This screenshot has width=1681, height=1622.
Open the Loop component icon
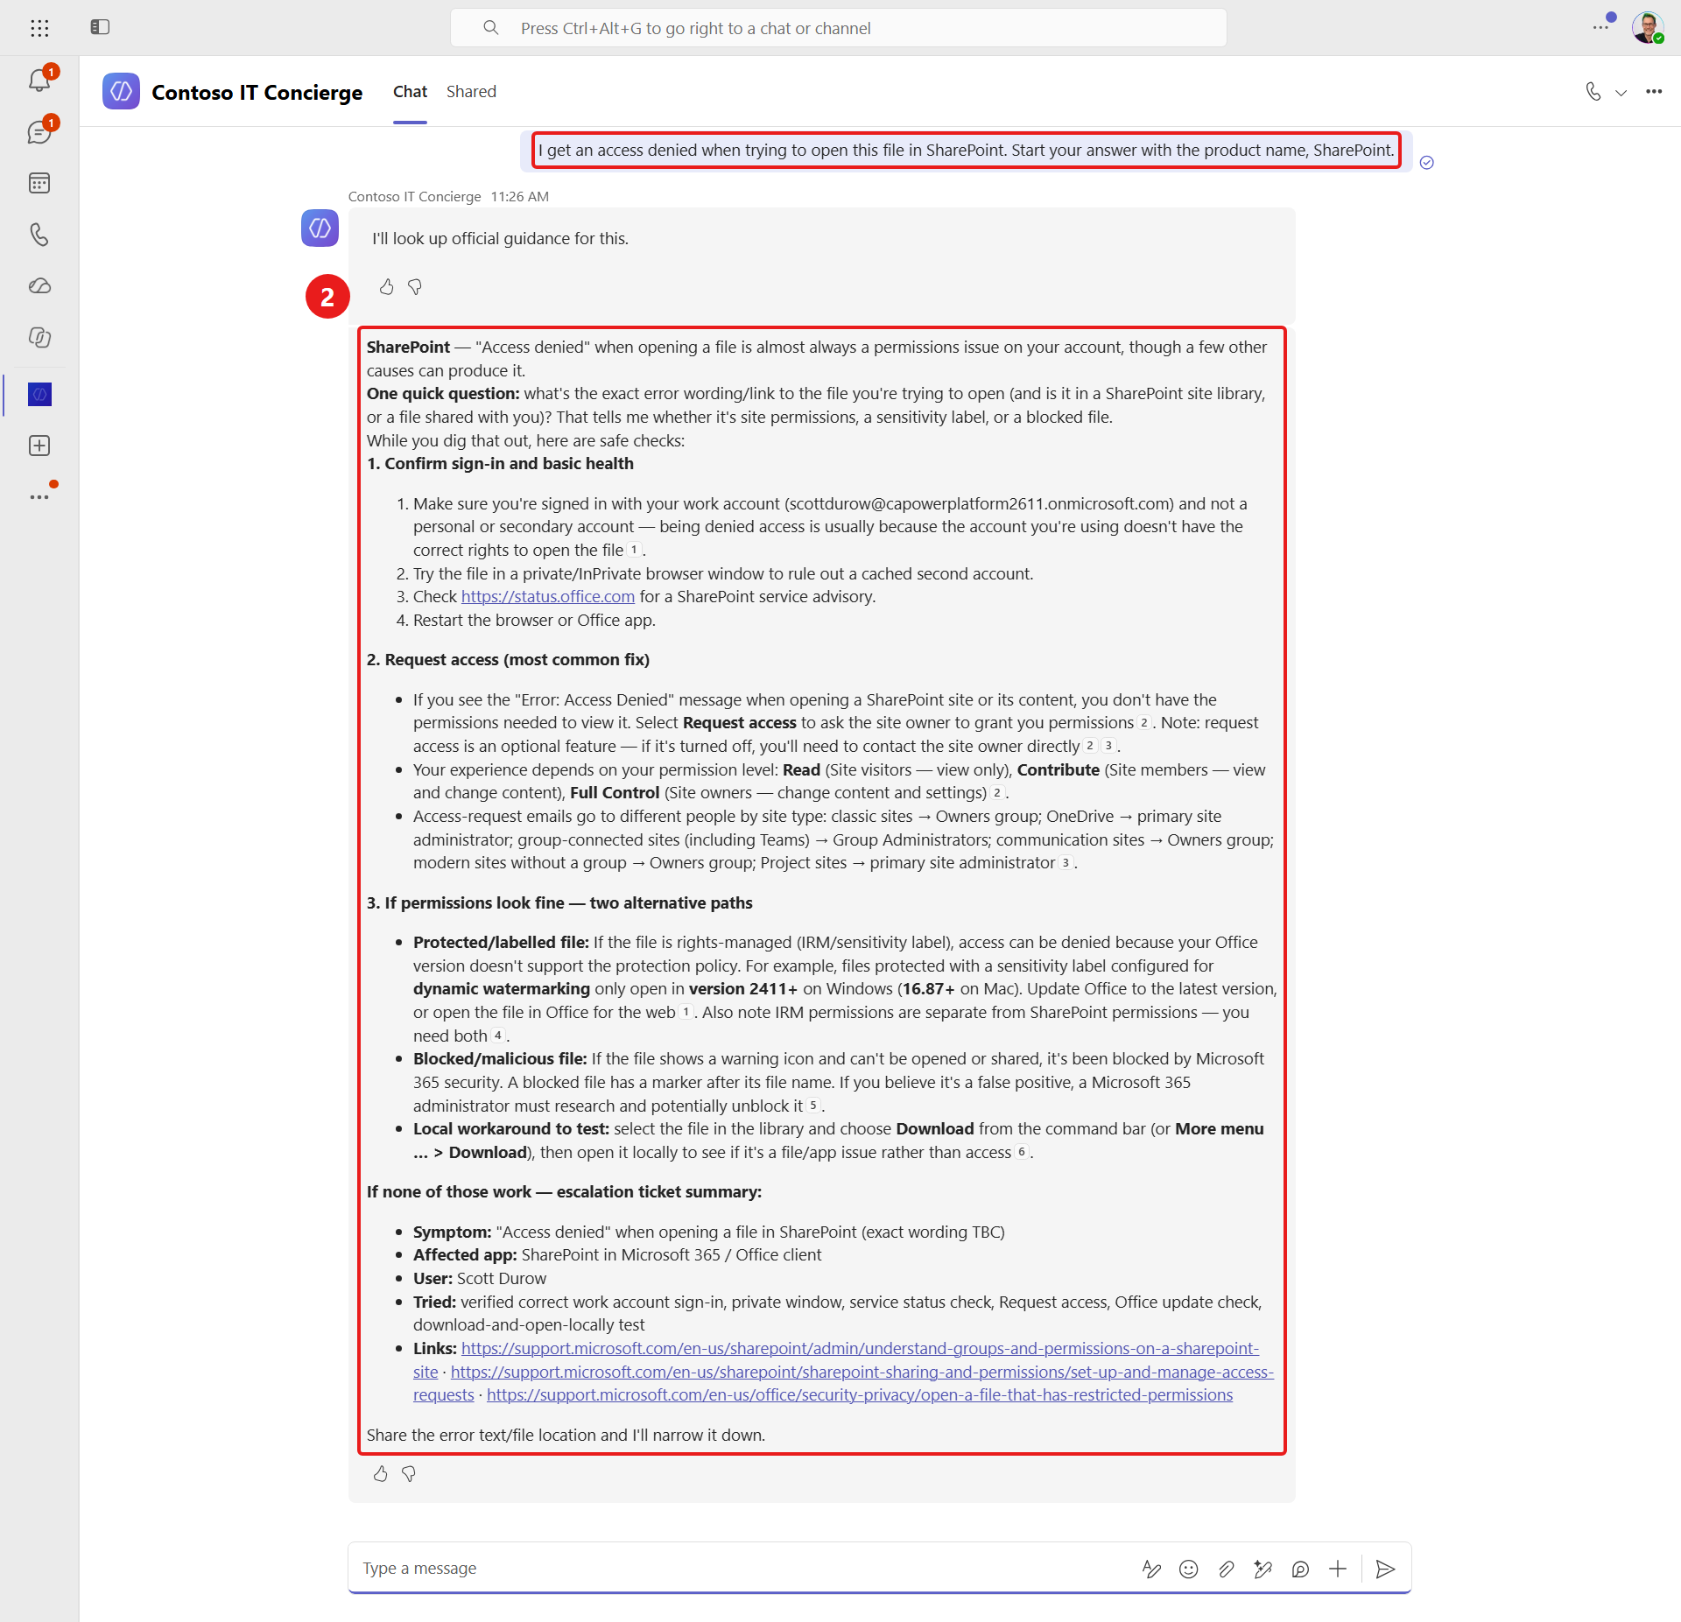[x=1300, y=1569]
